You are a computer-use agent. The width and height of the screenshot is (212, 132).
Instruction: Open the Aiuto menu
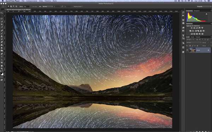pyautogui.click(x=55, y=1)
